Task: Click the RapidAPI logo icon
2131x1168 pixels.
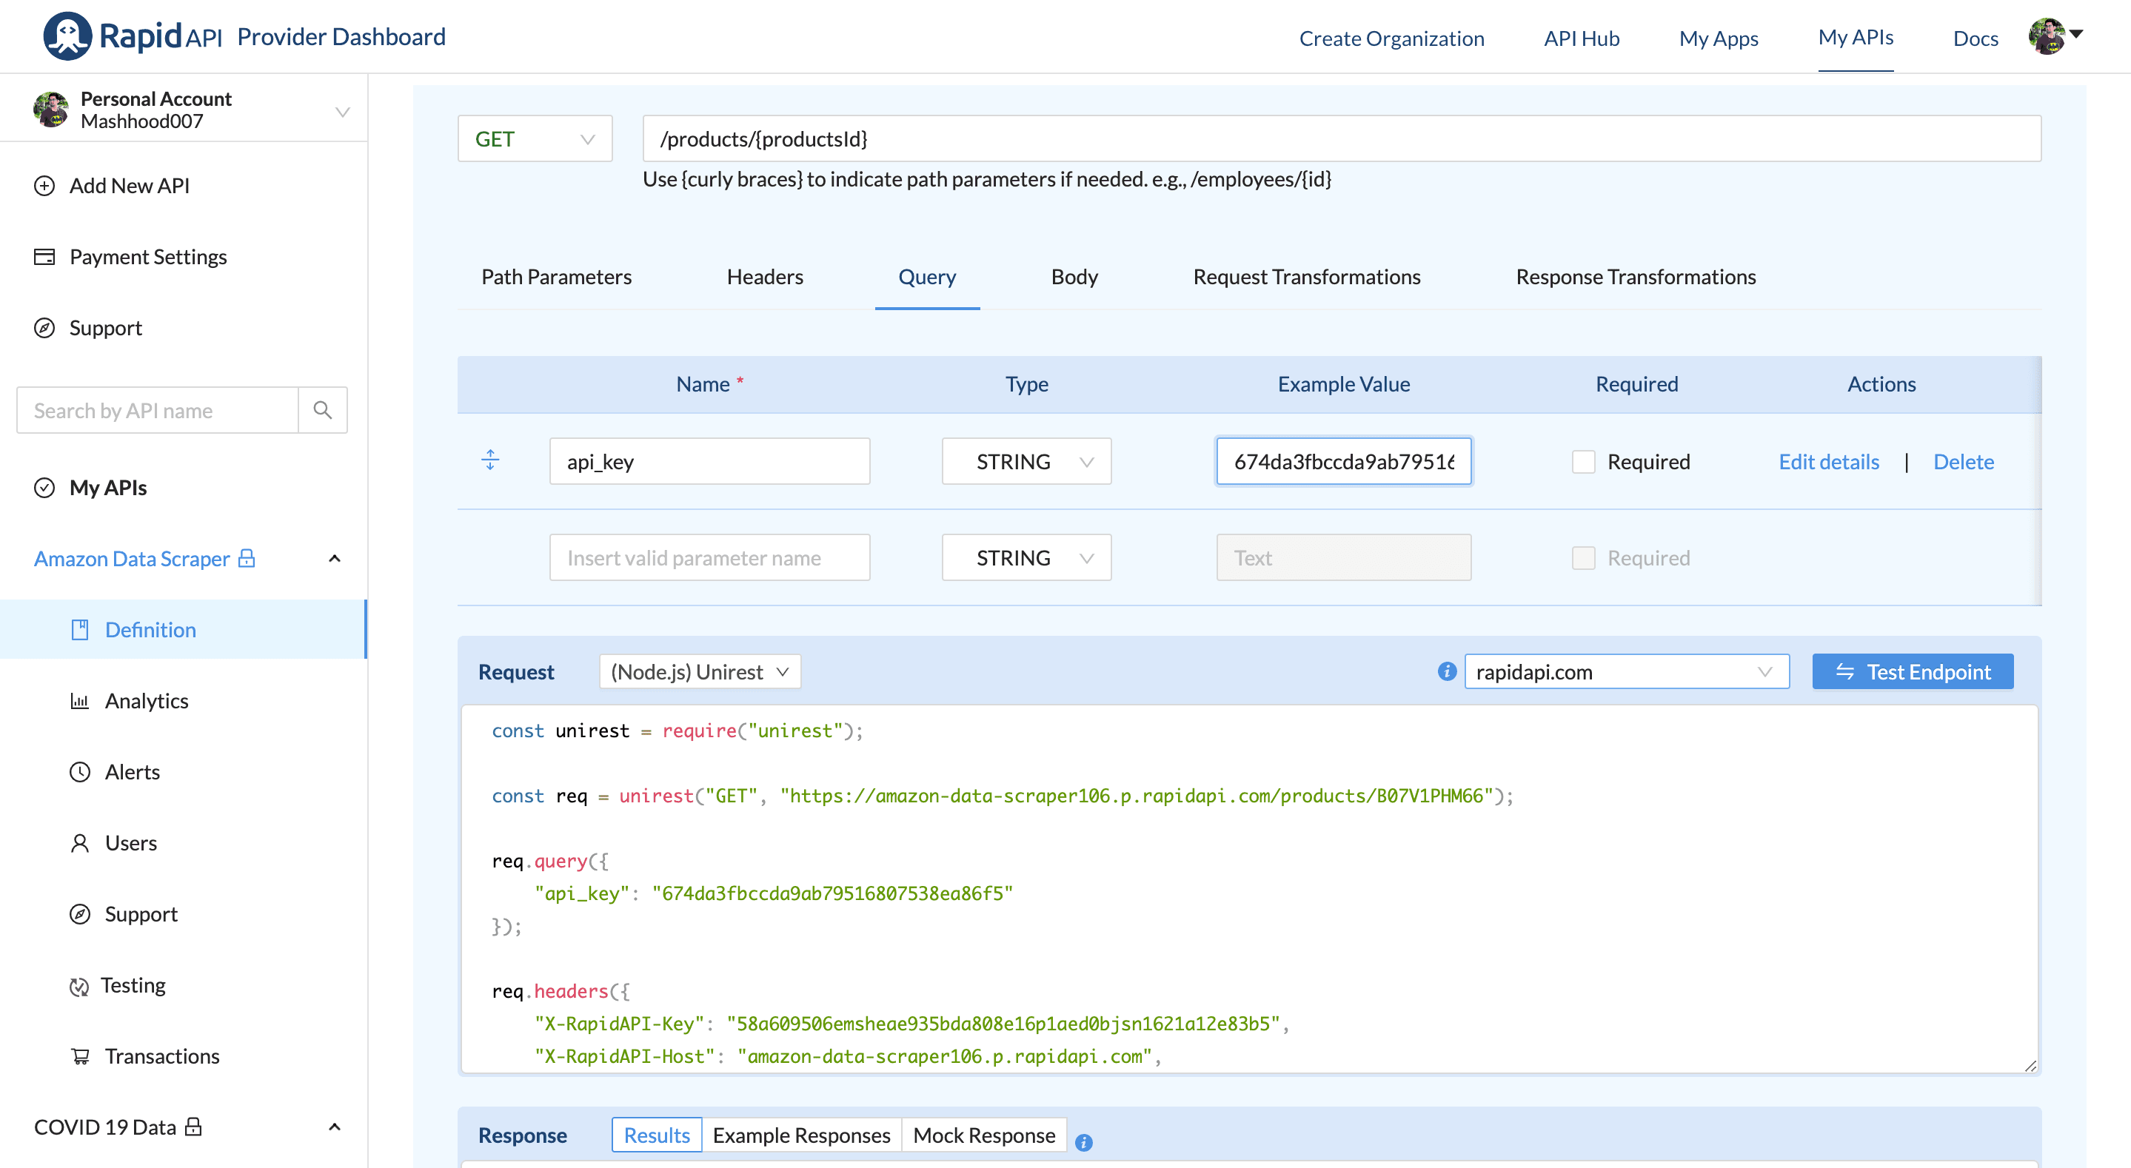Action: (67, 36)
